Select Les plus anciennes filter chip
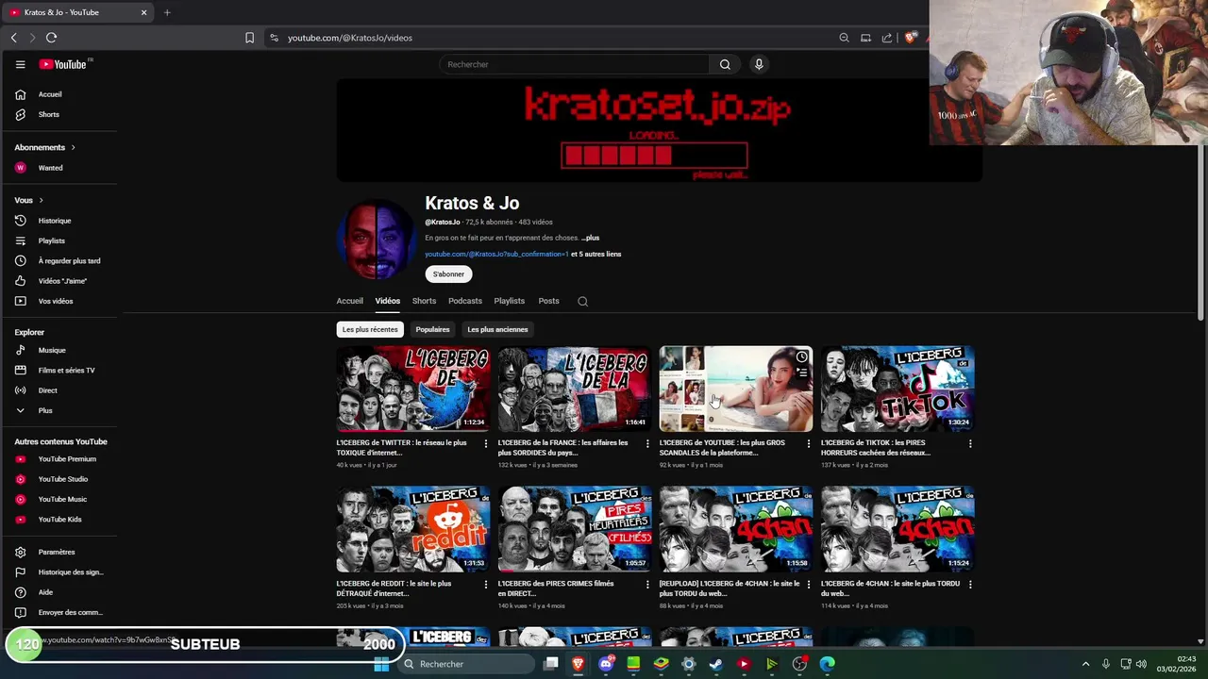 pos(497,329)
